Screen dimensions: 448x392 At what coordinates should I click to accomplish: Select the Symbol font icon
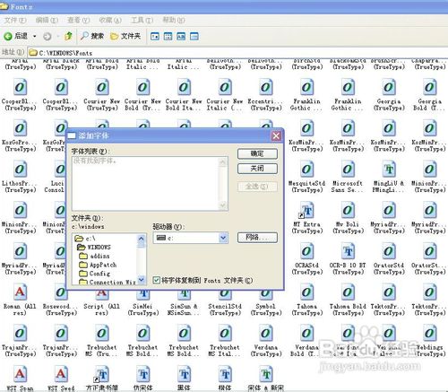tap(266, 295)
